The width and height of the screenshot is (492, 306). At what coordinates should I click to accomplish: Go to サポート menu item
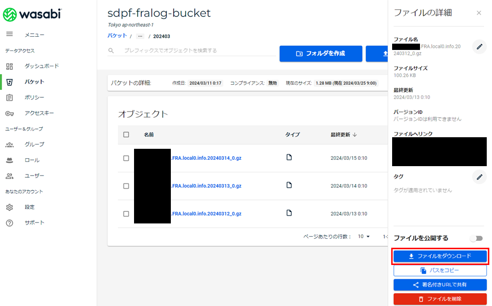point(35,222)
